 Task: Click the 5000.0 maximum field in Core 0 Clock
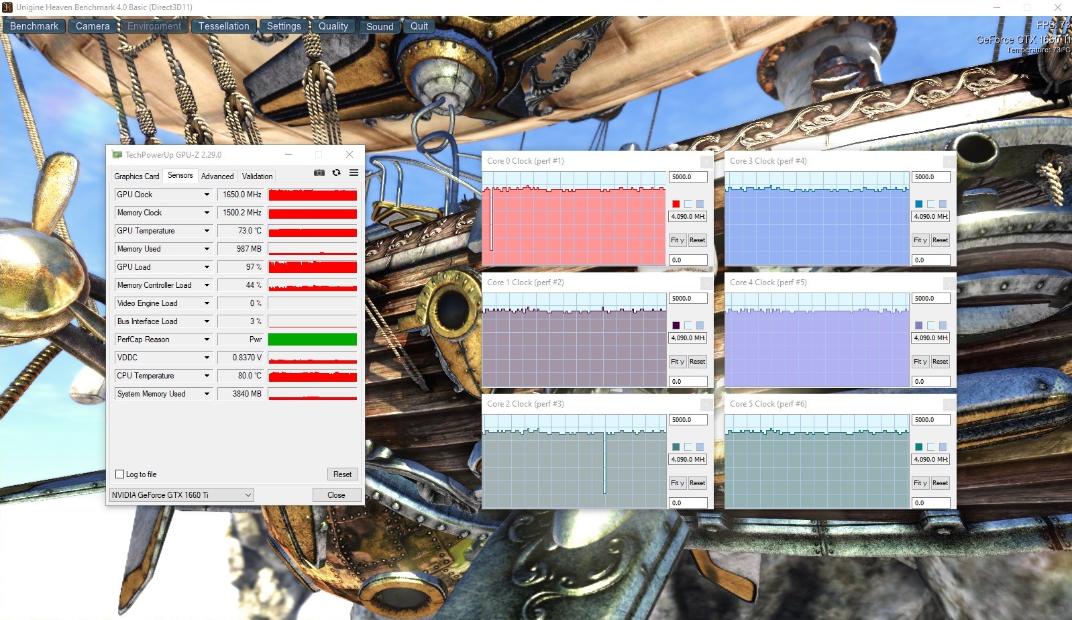(x=688, y=177)
